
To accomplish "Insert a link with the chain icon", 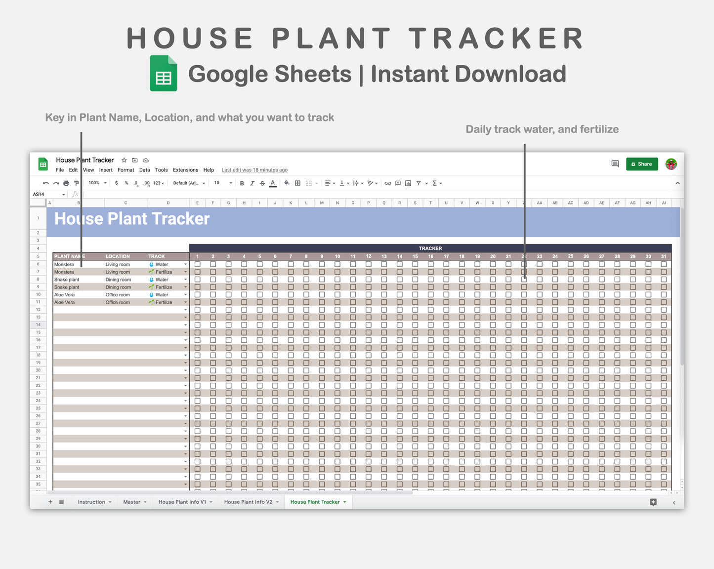I will click(388, 183).
